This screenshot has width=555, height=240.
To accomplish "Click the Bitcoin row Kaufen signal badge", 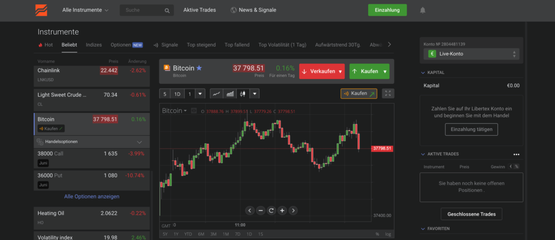I will click(51, 129).
